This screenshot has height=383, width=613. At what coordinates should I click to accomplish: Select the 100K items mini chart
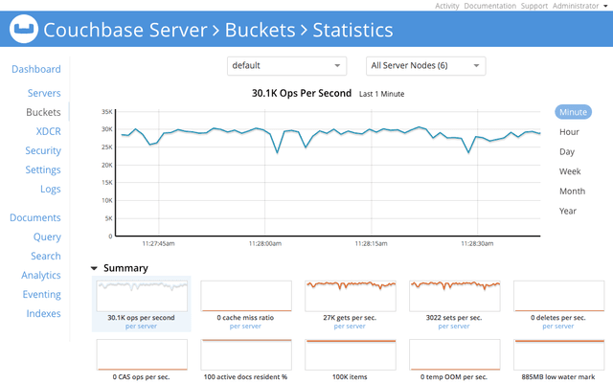pyautogui.click(x=351, y=354)
